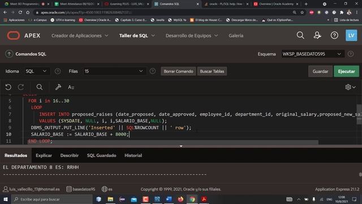Open the Lista de lectura panel
Image resolution: width=362 pixels, height=204 pixels.
346,20
